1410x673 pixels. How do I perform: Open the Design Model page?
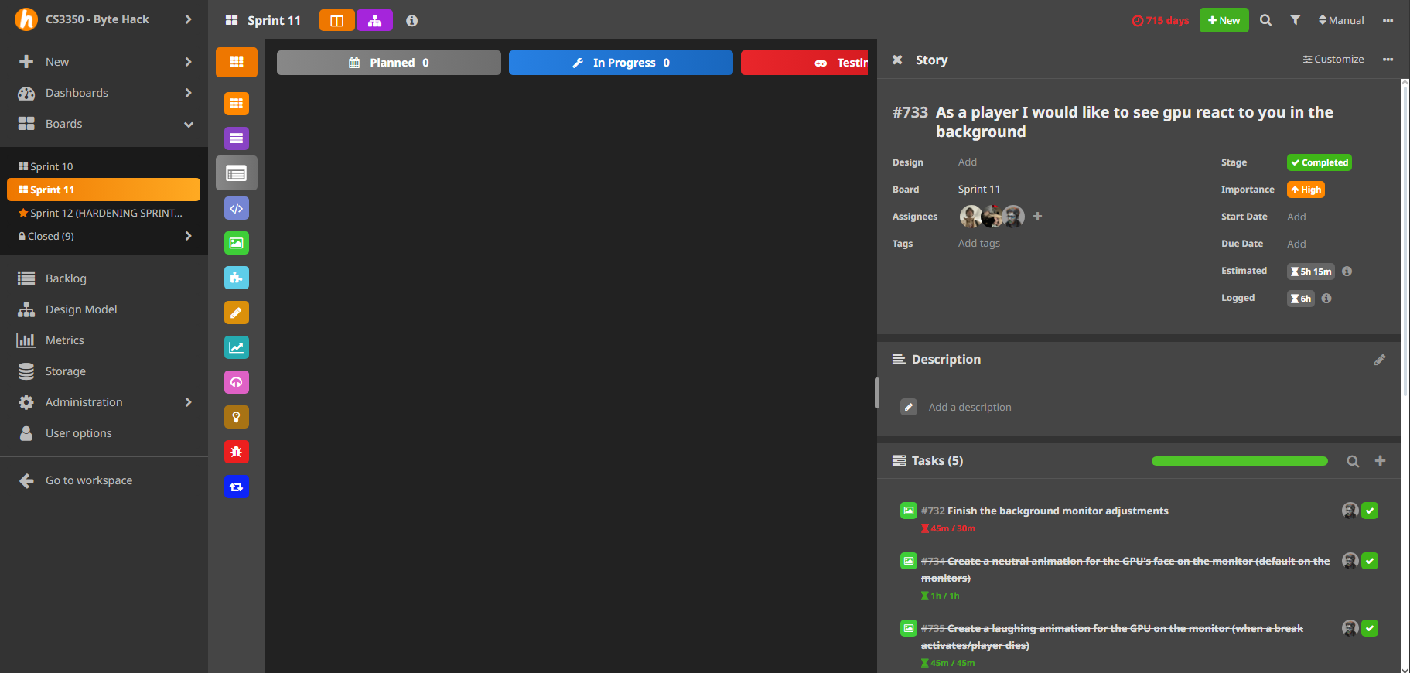click(x=81, y=309)
